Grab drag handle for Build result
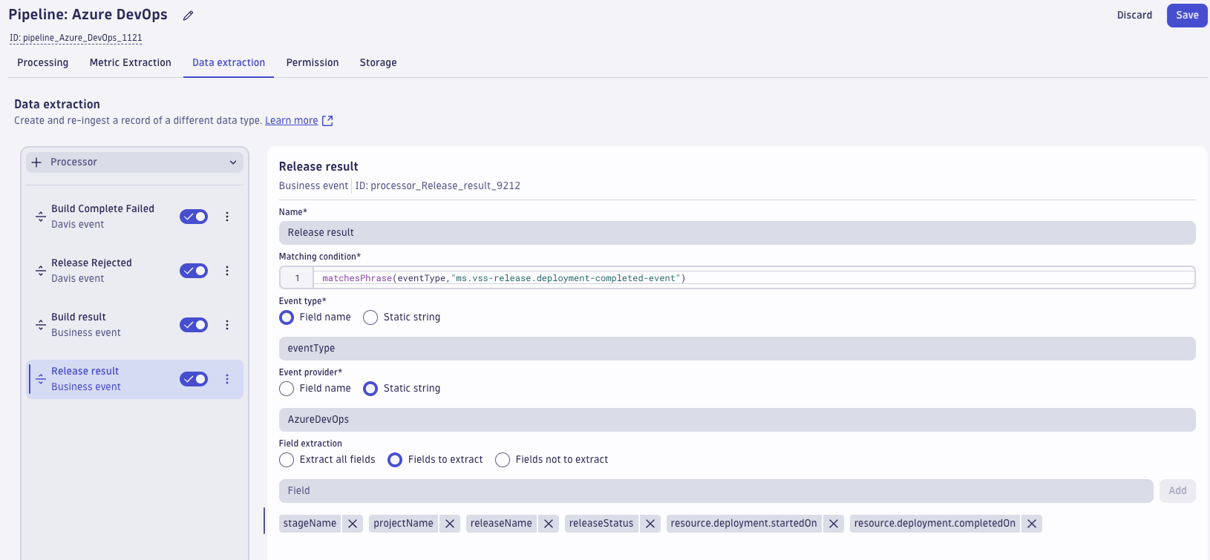Screen dimensions: 1210x560 (41, 325)
